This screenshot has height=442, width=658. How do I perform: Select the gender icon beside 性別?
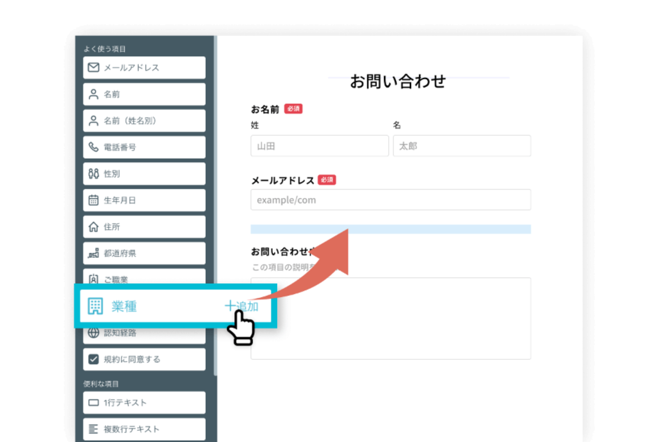93,174
